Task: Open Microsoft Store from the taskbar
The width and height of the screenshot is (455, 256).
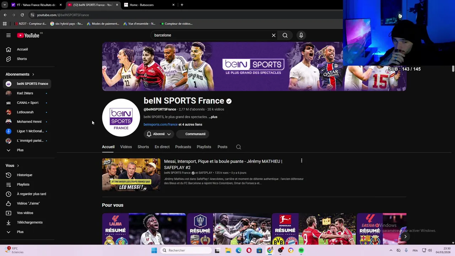Action: 259,250
